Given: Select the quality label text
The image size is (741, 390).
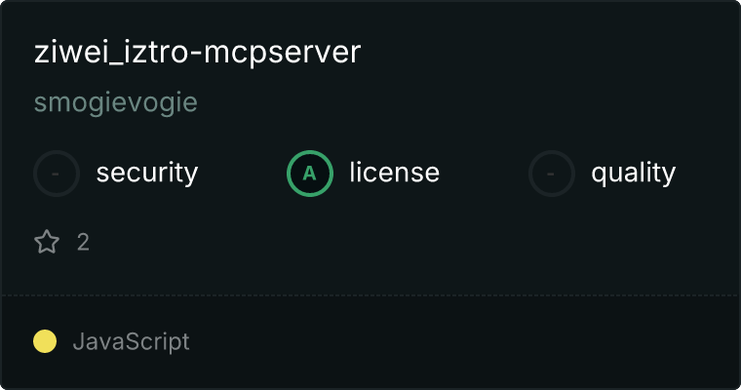Looking at the screenshot, I should 633,173.
